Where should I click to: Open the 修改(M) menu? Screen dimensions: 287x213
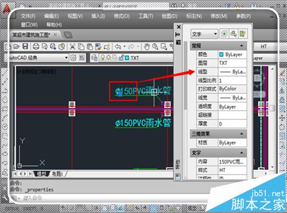click(x=219, y=16)
